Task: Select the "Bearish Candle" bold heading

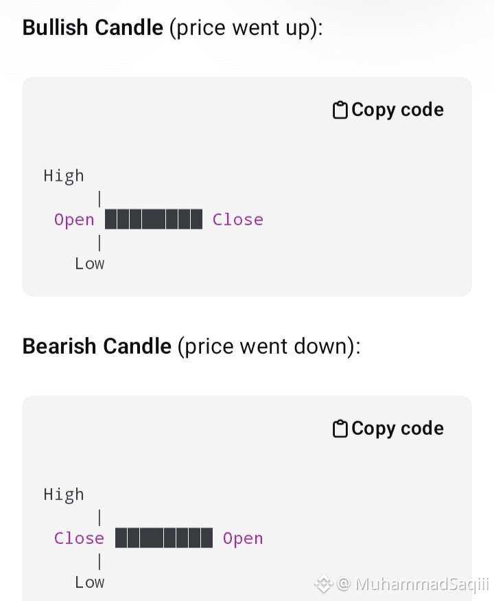Action: coord(97,345)
